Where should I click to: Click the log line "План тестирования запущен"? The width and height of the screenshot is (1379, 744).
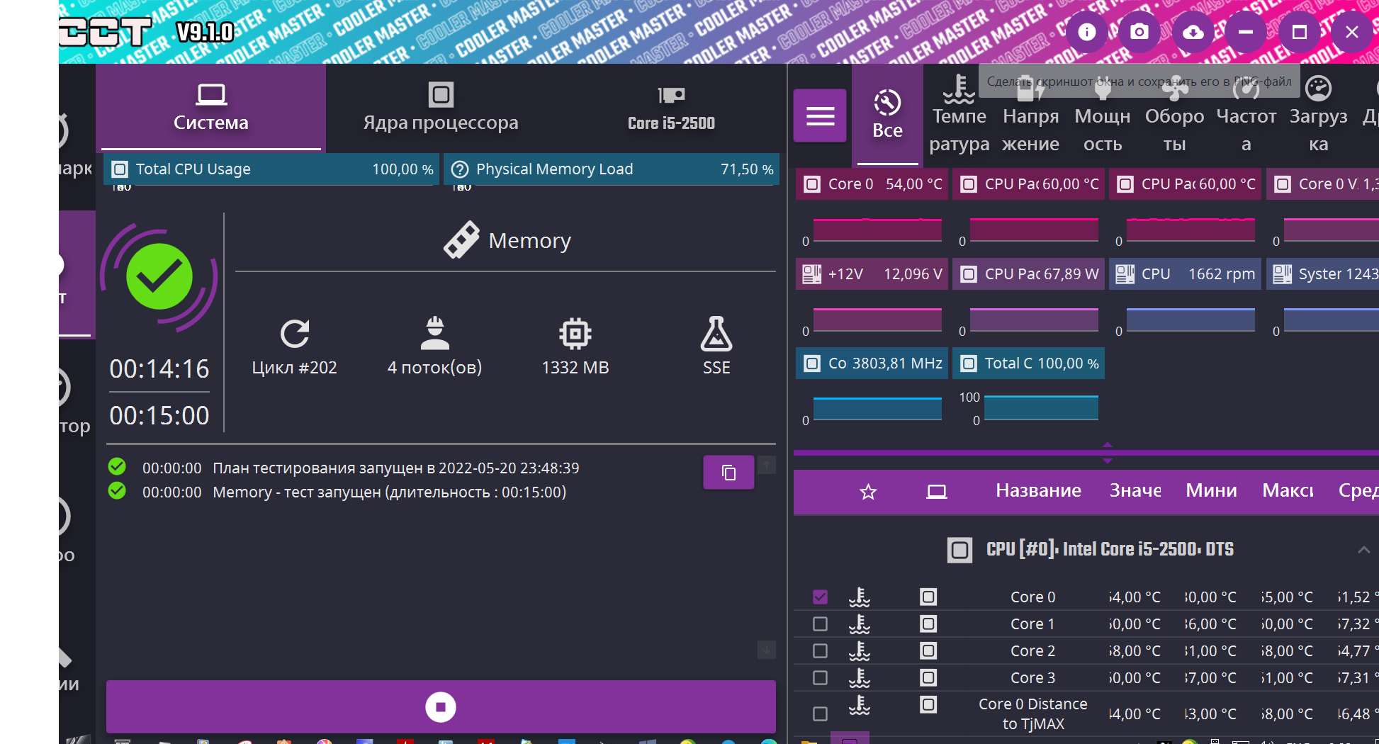396,468
